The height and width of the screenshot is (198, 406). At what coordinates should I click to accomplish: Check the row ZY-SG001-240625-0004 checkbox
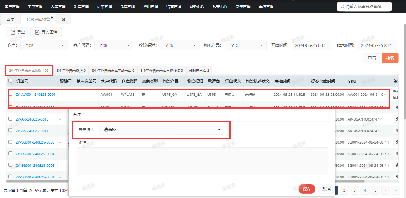10,153
